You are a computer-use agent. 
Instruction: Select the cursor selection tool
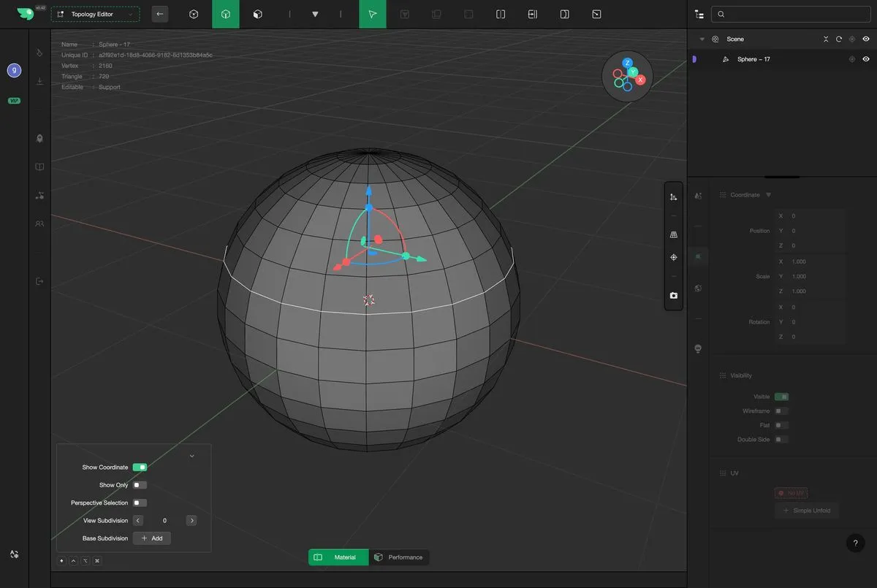(372, 14)
